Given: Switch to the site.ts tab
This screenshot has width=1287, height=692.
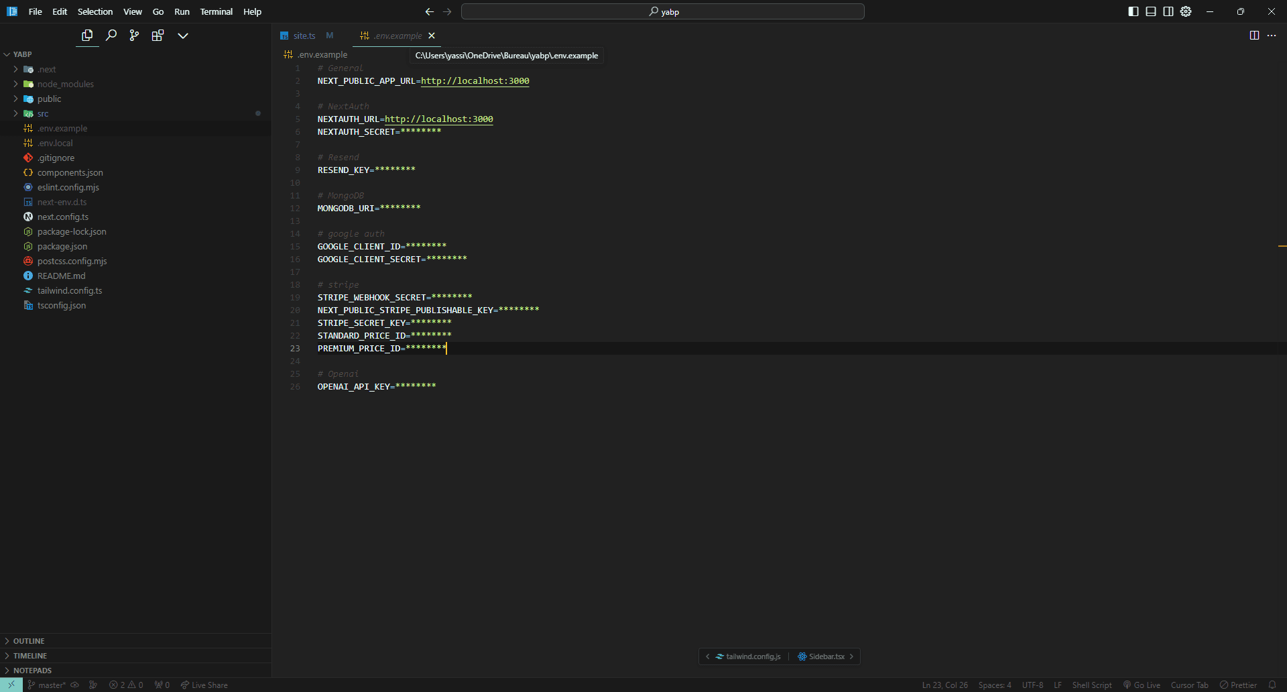Looking at the screenshot, I should 304,36.
